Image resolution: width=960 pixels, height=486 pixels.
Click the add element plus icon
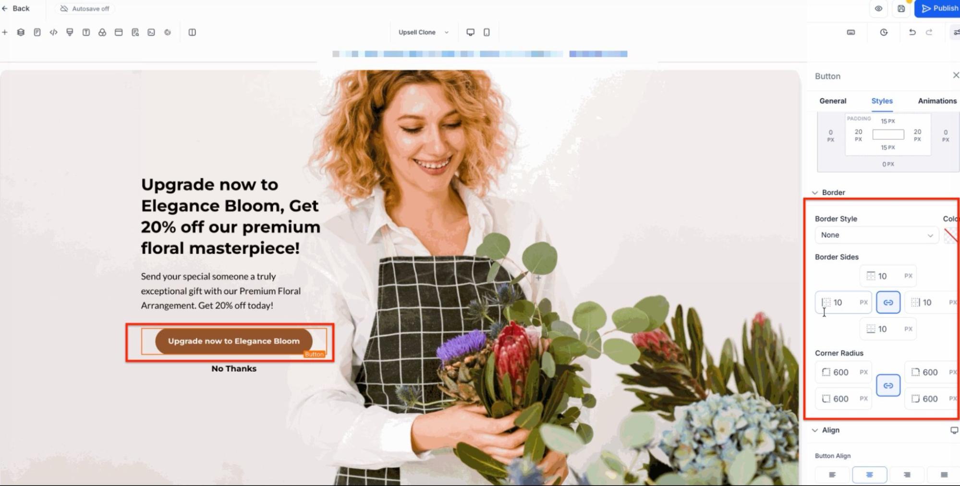5,32
